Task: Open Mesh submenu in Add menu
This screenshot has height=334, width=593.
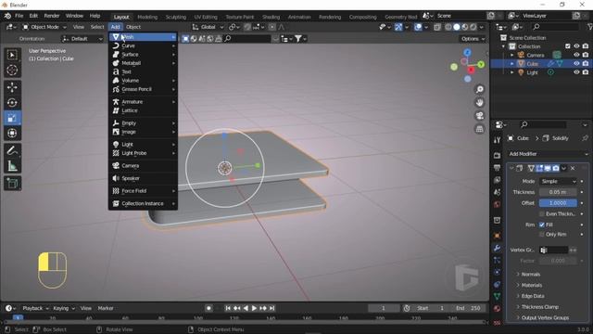Action: coord(144,37)
